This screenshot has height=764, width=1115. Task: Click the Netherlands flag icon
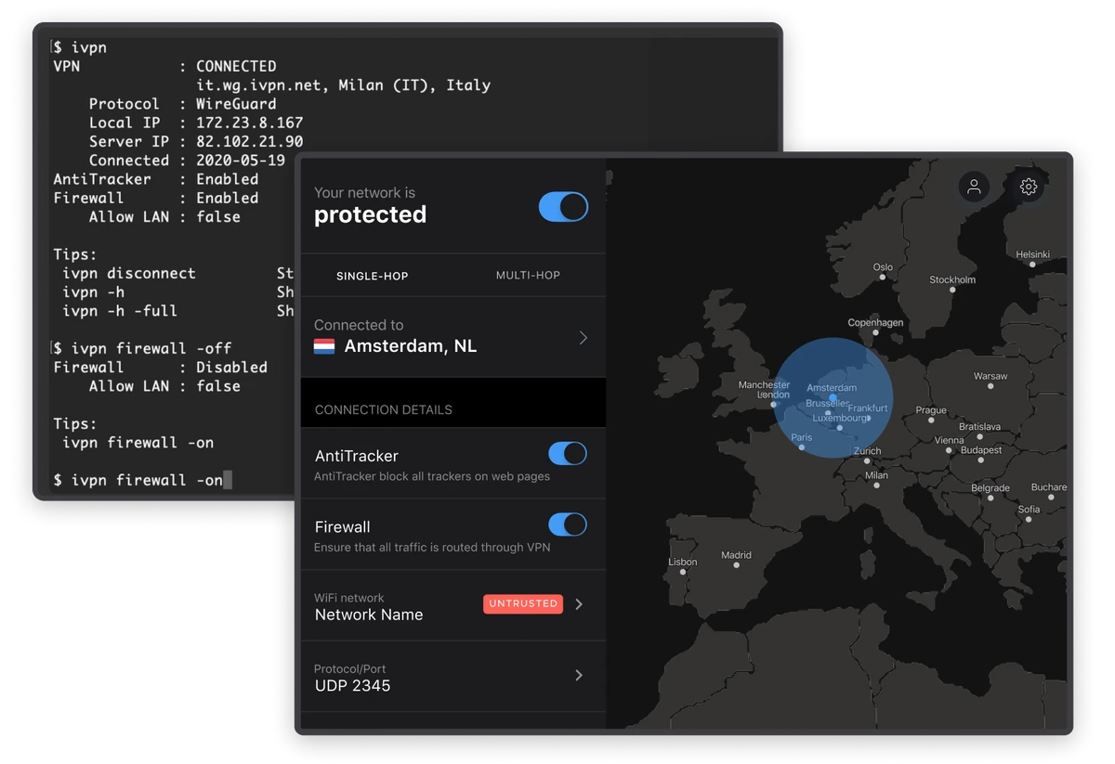point(324,346)
